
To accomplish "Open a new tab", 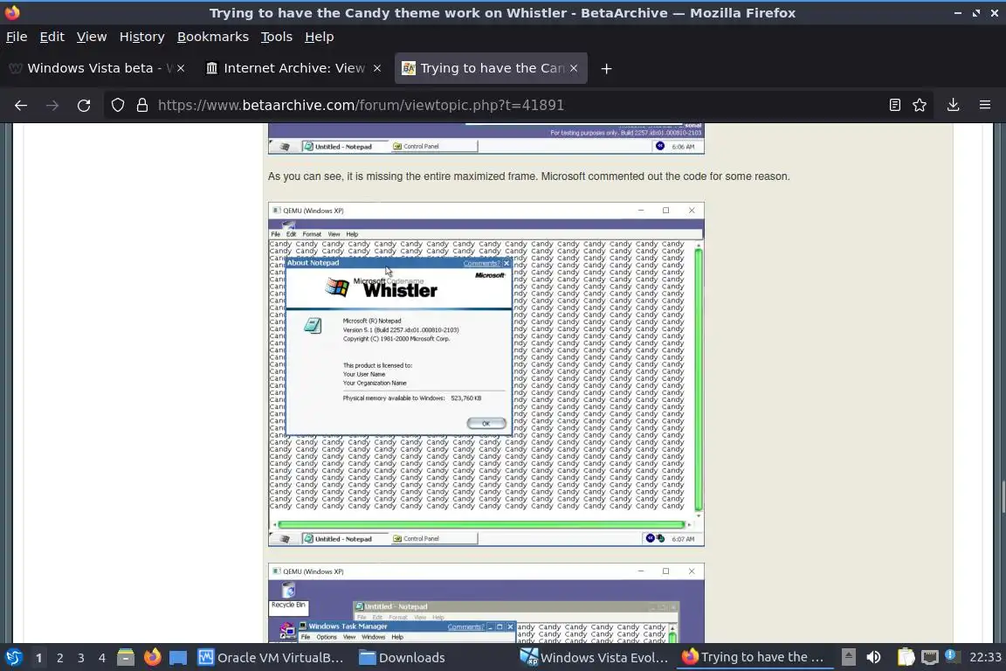I will [606, 69].
